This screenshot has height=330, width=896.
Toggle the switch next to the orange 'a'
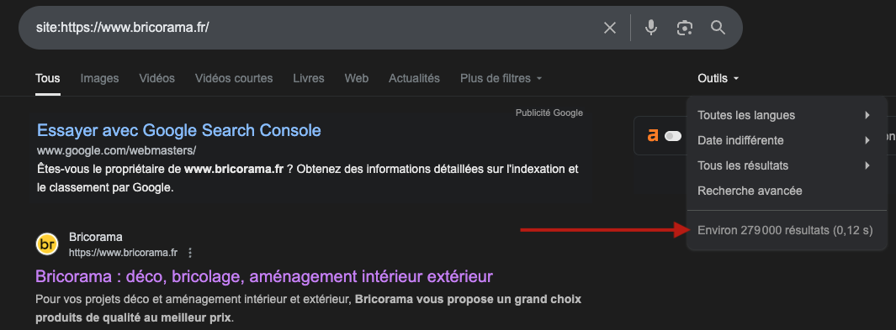pyautogui.click(x=673, y=136)
